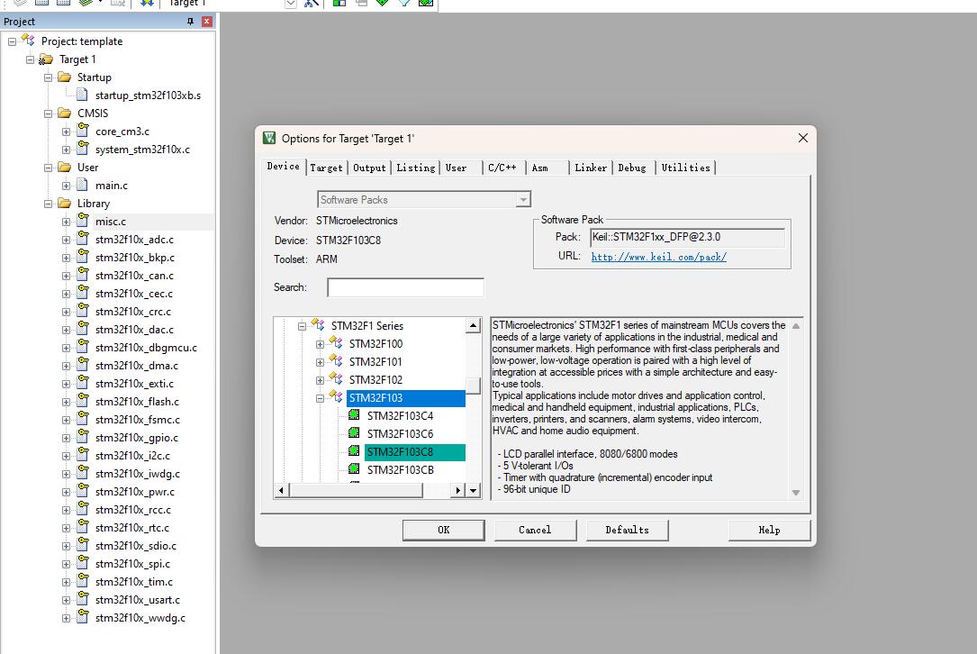Viewport: 977px width, 654px height.
Task: Click file icon beside stm32f10x_usart.c
Action: 82,598
